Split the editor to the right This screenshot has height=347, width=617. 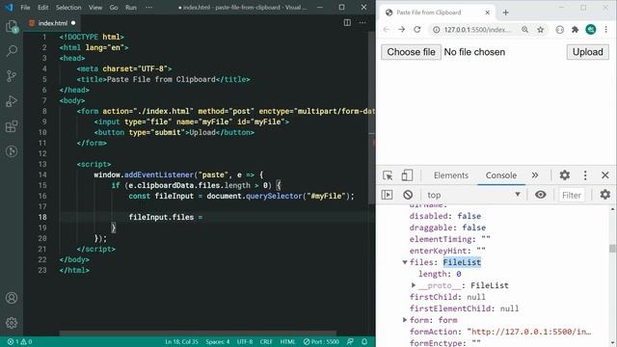[347, 23]
